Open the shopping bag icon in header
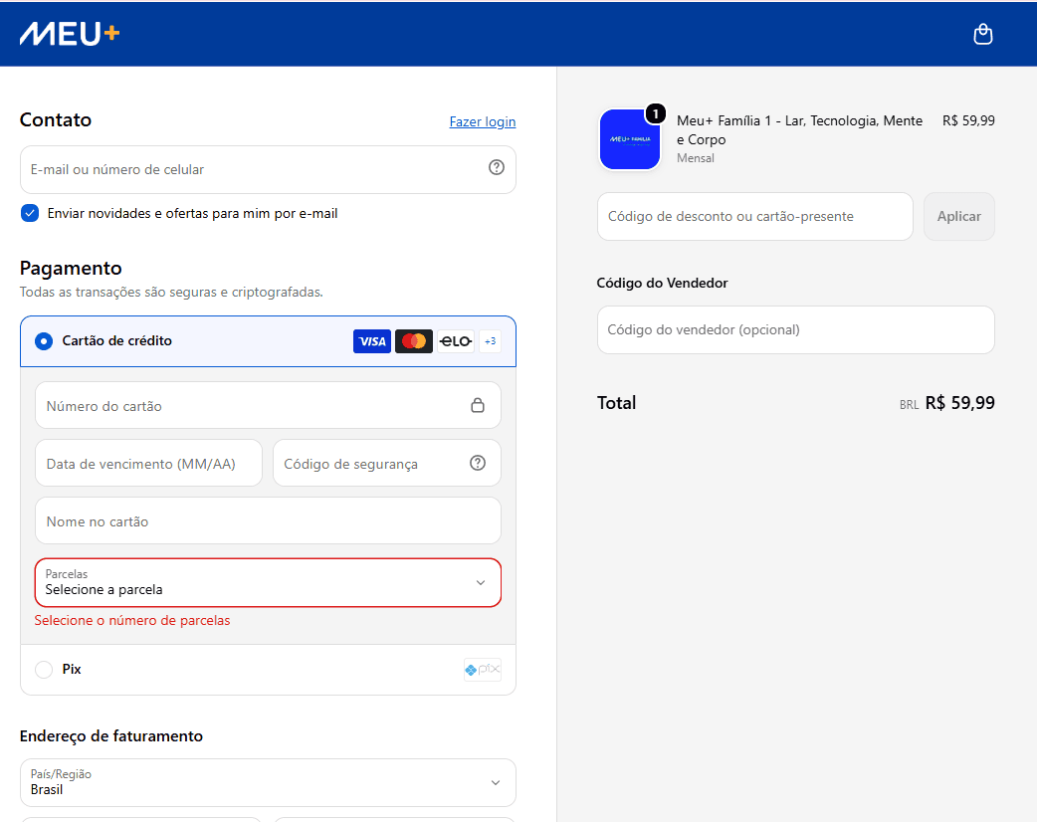Image resolution: width=1037 pixels, height=822 pixels. (x=983, y=34)
